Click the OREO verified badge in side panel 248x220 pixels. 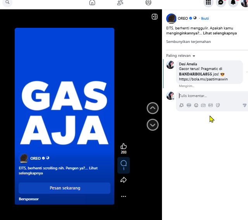tap(191, 18)
